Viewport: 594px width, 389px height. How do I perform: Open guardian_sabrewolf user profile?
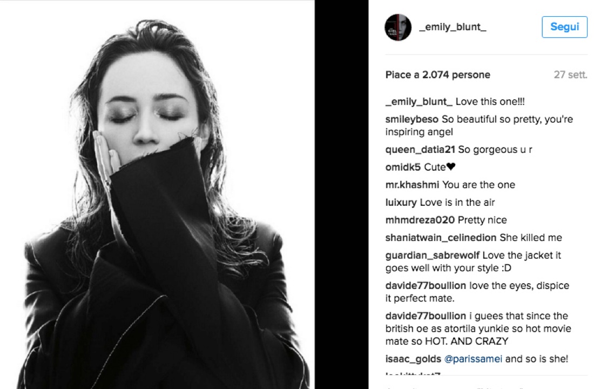pos(433,256)
